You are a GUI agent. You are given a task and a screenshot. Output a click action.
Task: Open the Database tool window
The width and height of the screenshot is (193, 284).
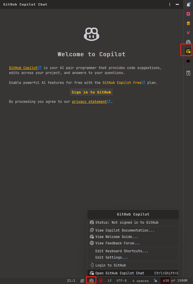tap(188, 23)
